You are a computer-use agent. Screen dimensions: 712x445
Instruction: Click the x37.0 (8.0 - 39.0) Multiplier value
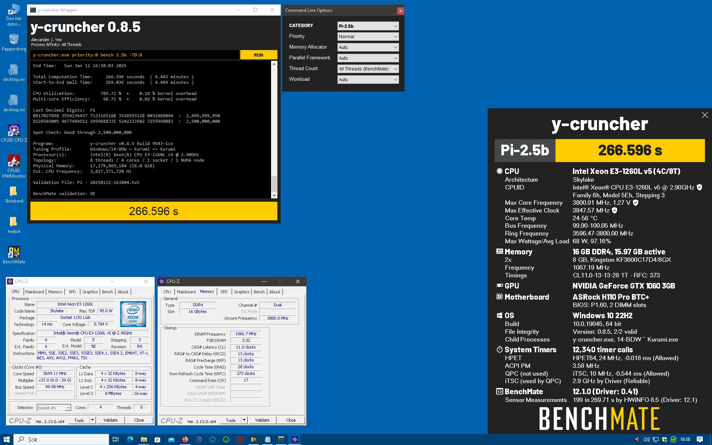click(55, 380)
